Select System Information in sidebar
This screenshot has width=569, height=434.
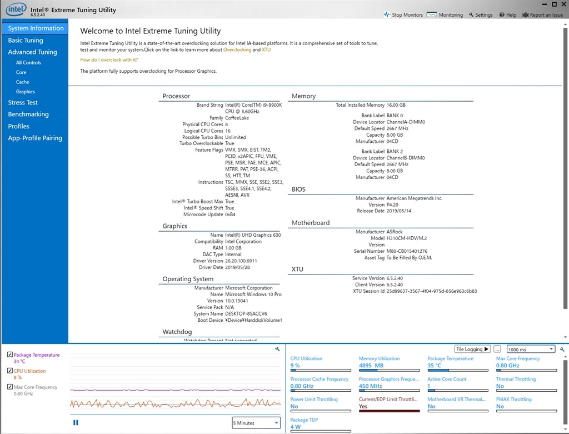point(35,28)
